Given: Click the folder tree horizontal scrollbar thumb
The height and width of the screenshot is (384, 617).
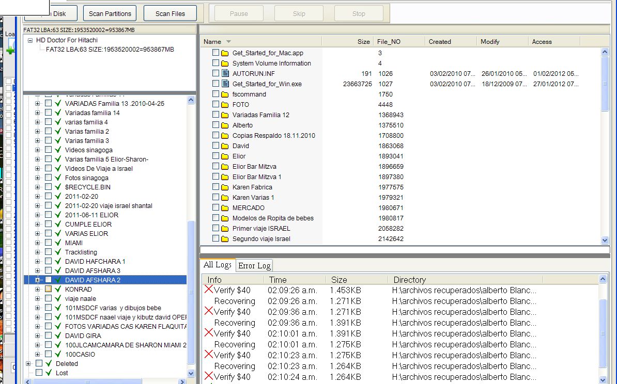Looking at the screenshot, I should [87, 381].
